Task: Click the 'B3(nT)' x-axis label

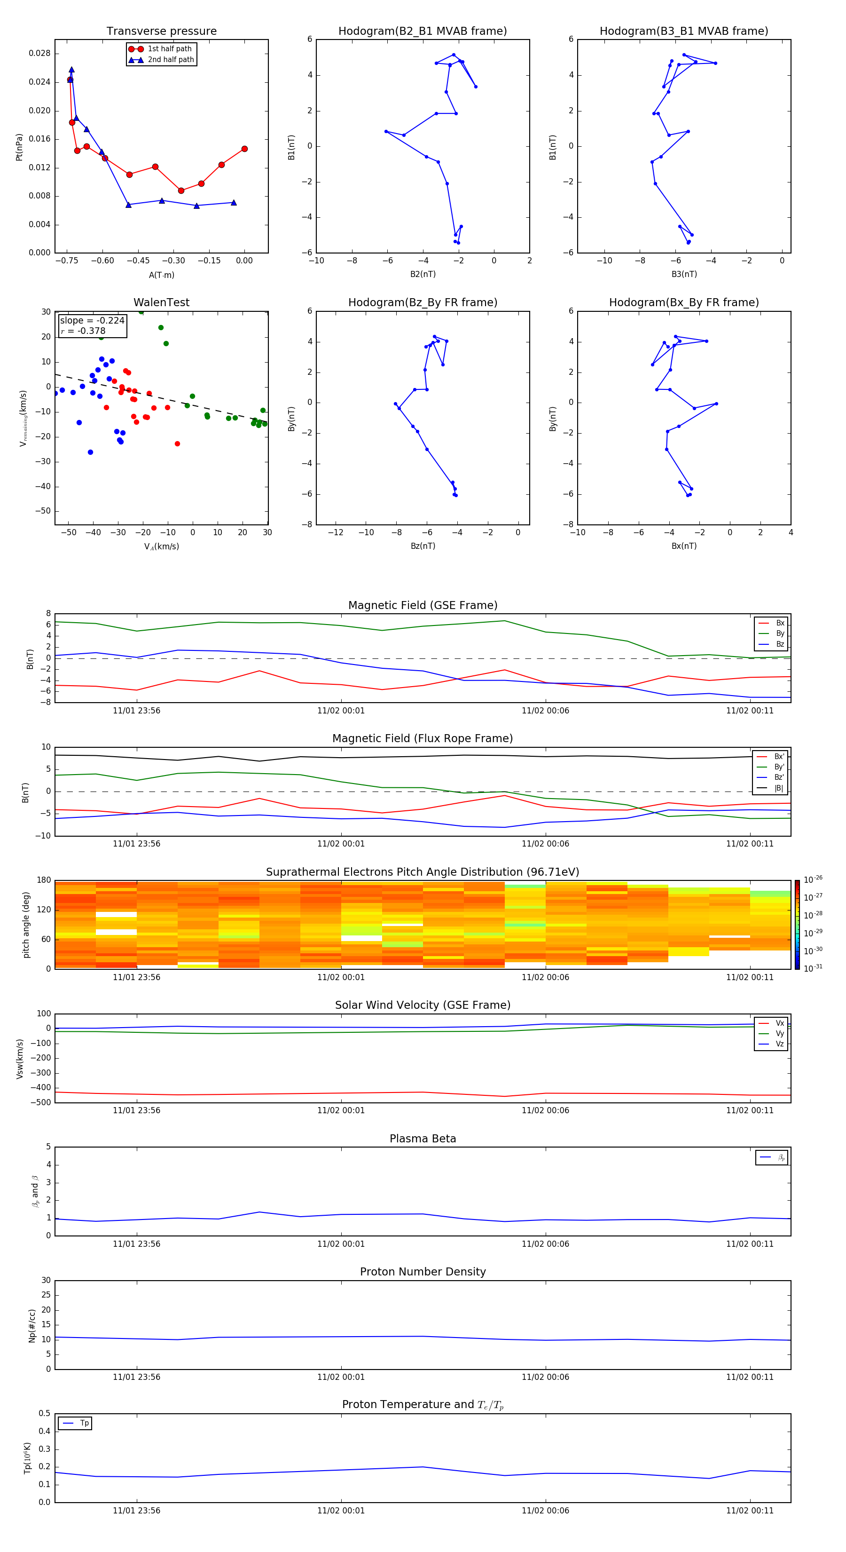Action: [684, 274]
